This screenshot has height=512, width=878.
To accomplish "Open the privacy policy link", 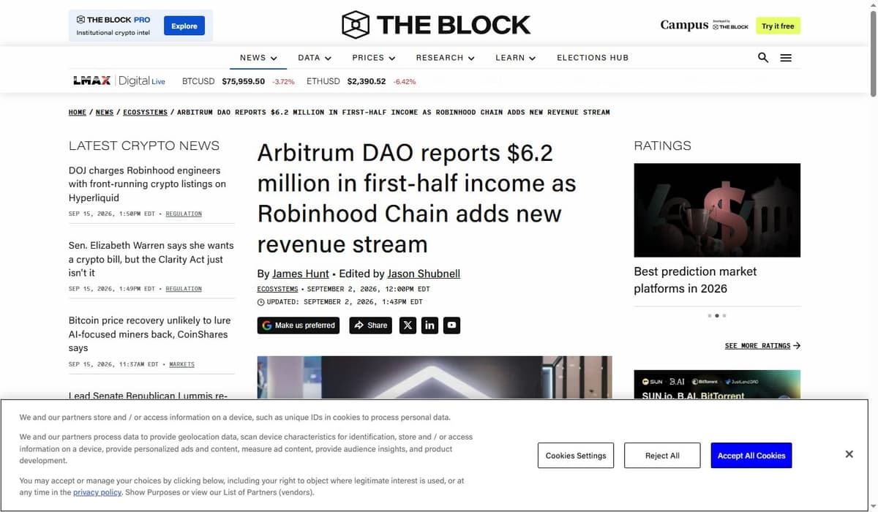I will pyautogui.click(x=97, y=492).
